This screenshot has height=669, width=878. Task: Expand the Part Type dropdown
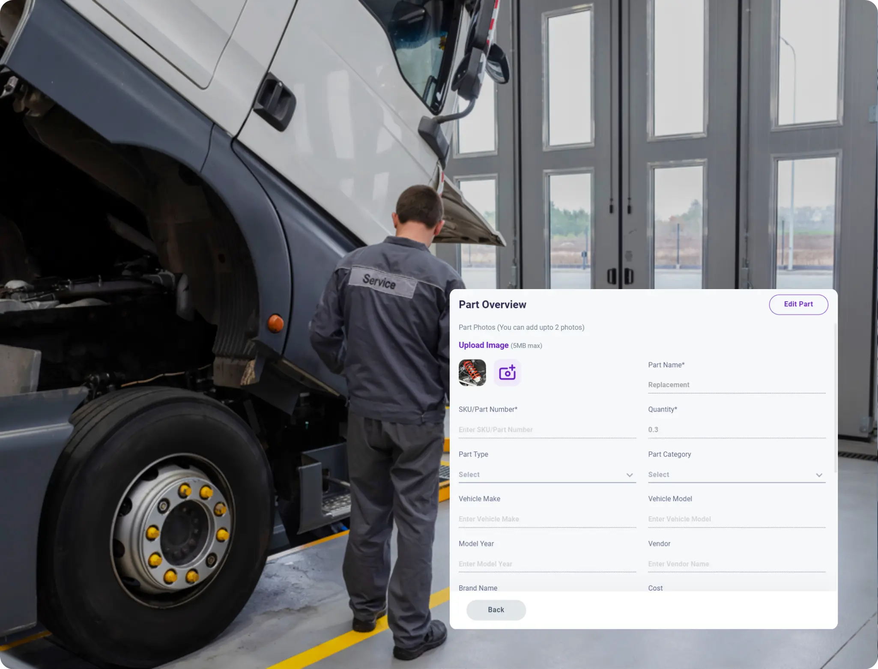[629, 475]
